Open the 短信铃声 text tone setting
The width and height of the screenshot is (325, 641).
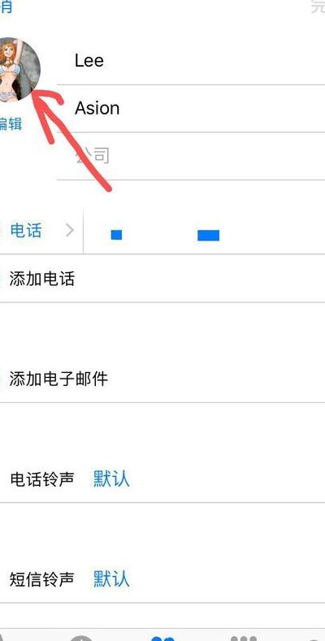162,579
